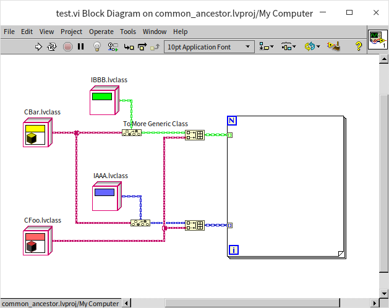This screenshot has height=308, width=389.
Task: Click the Run arrow button
Action: click(x=38, y=46)
